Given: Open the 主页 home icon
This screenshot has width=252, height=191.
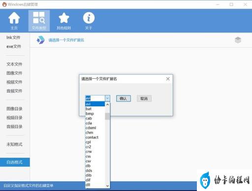Looking at the screenshot, I should tap(14, 21).
